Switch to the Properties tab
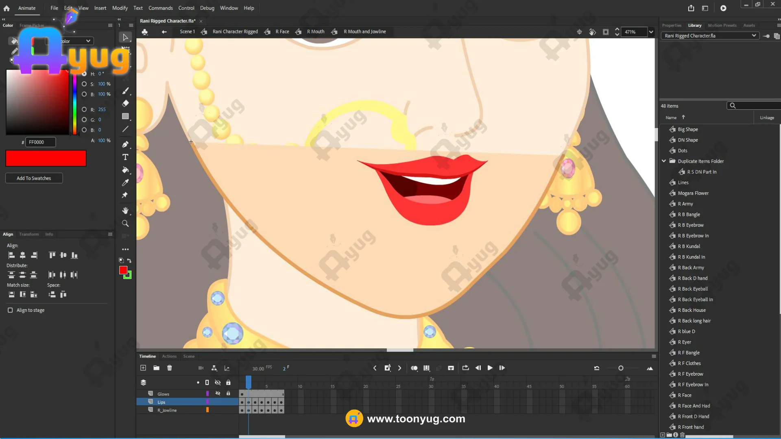 pos(672,25)
